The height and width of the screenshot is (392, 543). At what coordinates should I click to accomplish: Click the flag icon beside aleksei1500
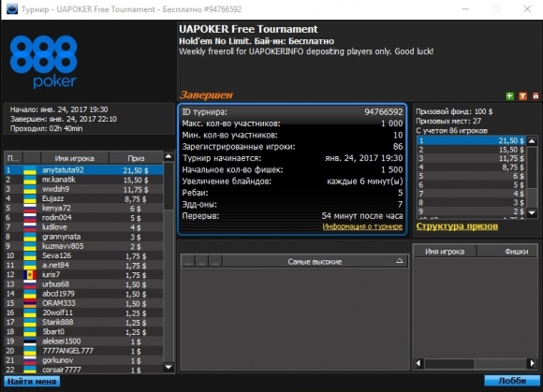(30, 341)
